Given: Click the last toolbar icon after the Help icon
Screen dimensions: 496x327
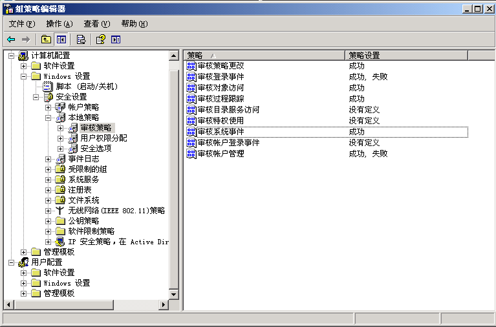Looking at the screenshot, I should point(116,39).
